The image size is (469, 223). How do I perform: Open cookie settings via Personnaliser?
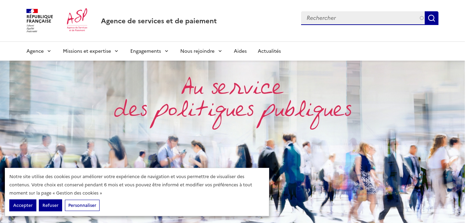coord(82,206)
